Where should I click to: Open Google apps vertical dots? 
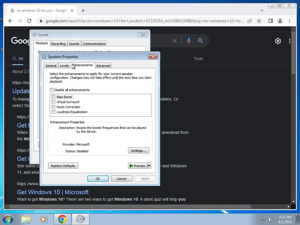tap(289, 41)
